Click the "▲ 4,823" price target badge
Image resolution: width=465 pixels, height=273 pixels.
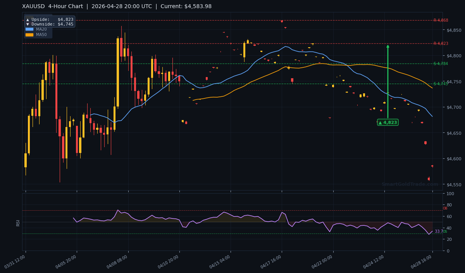coord(387,122)
